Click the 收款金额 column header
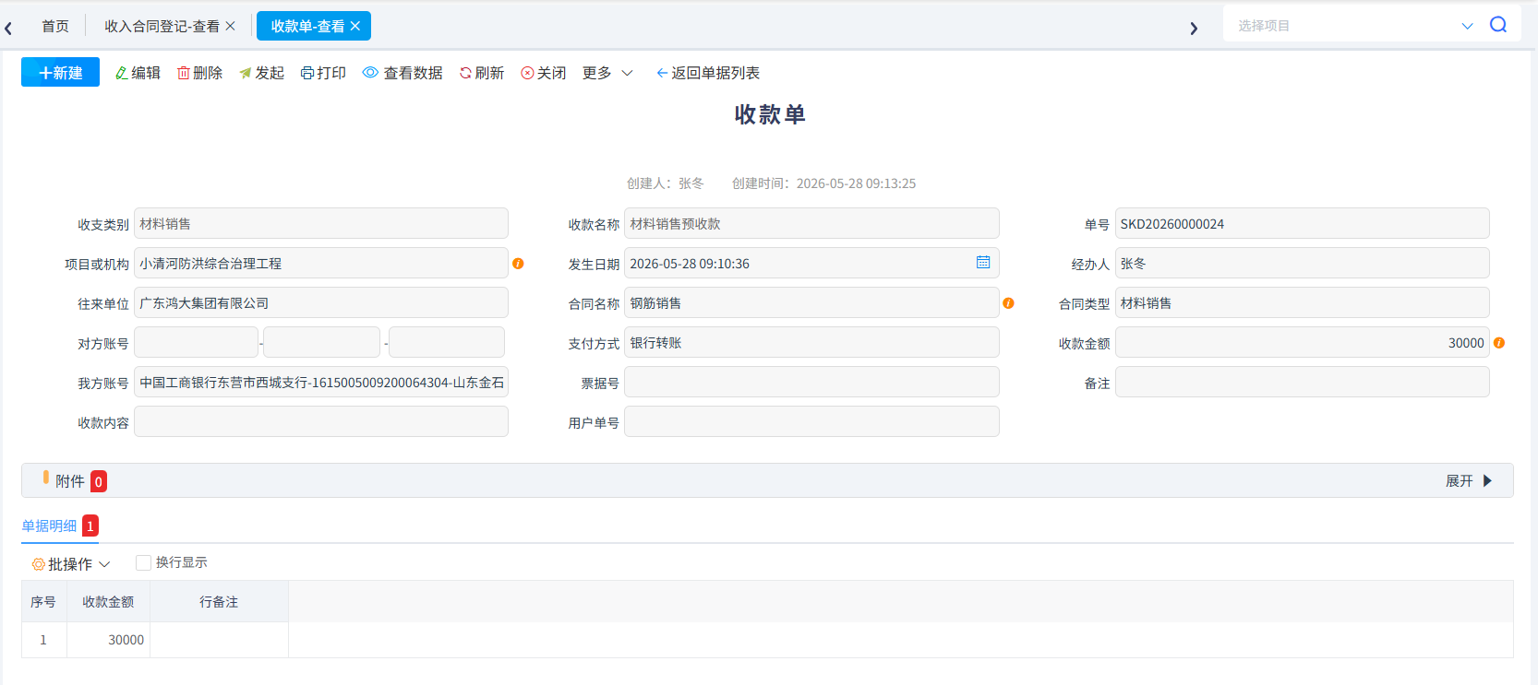This screenshot has width=1538, height=685. pyautogui.click(x=108, y=601)
